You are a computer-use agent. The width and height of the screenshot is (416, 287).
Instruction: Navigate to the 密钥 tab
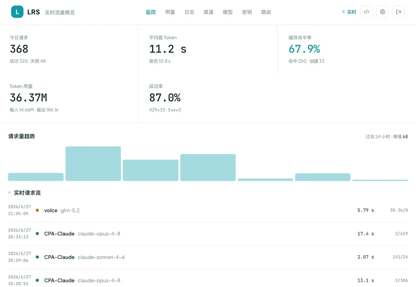(x=247, y=12)
